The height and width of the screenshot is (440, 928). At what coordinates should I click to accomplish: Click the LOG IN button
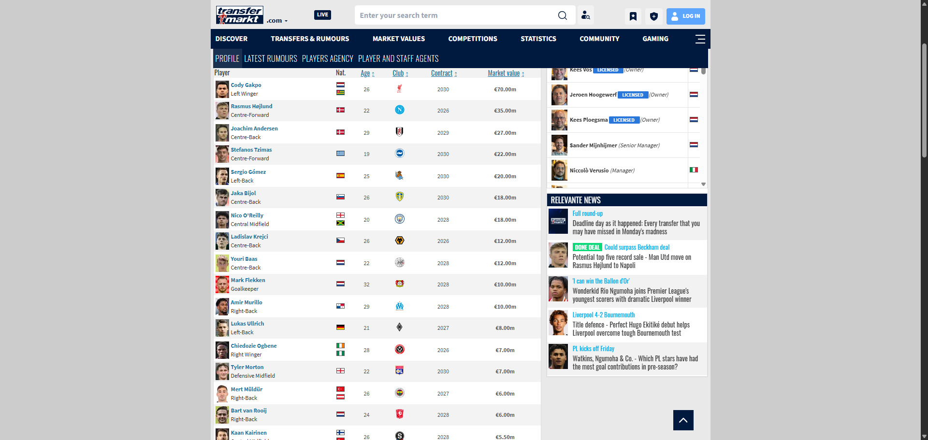coord(685,16)
